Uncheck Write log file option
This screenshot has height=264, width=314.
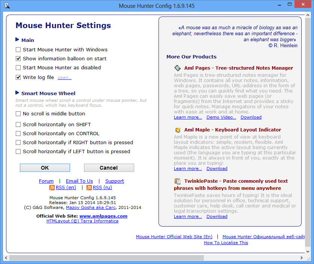18,77
